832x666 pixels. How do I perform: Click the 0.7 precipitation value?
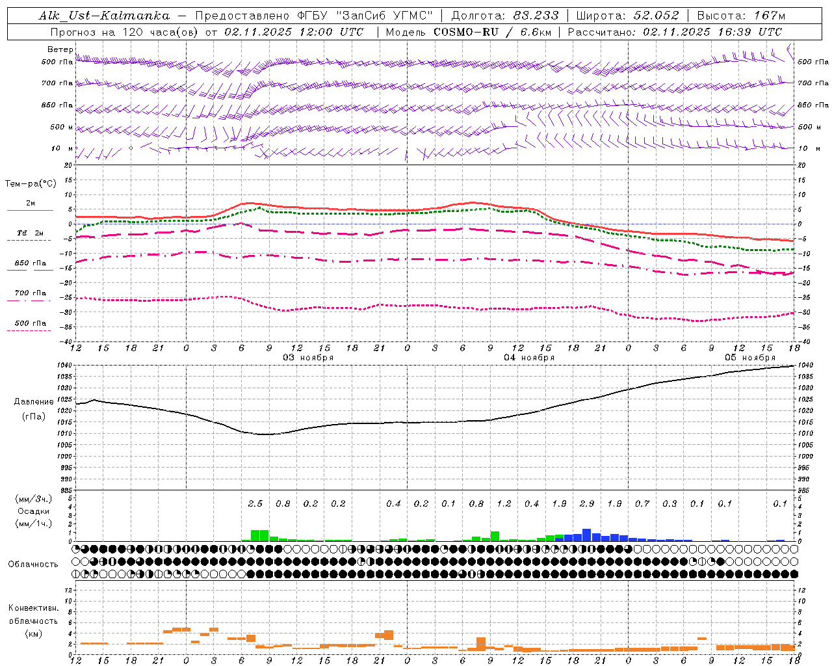[642, 503]
